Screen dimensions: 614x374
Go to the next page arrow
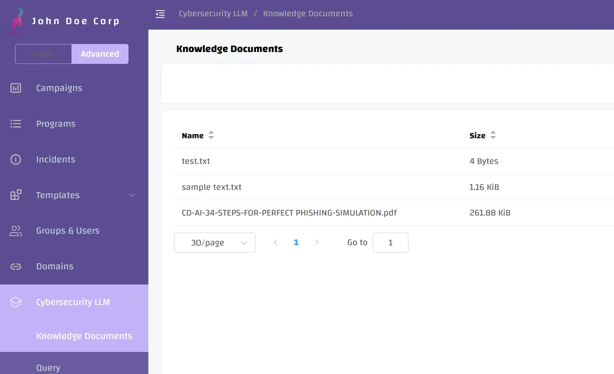(317, 243)
